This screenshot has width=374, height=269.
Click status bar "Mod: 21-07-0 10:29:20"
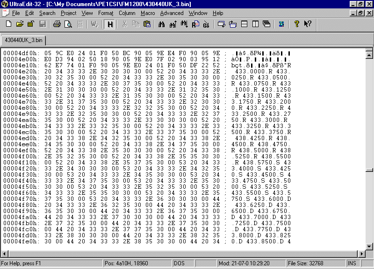click(x=244, y=263)
